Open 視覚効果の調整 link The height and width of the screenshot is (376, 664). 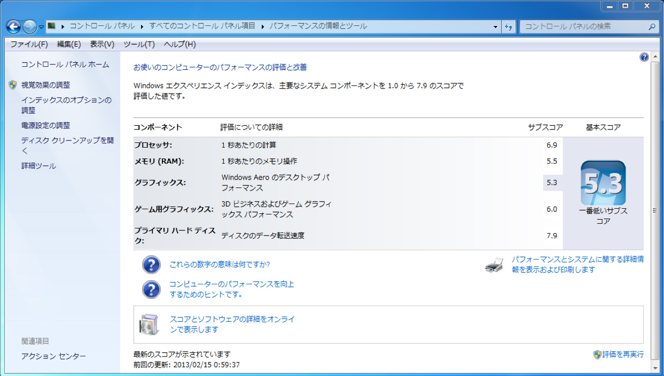pyautogui.click(x=46, y=85)
